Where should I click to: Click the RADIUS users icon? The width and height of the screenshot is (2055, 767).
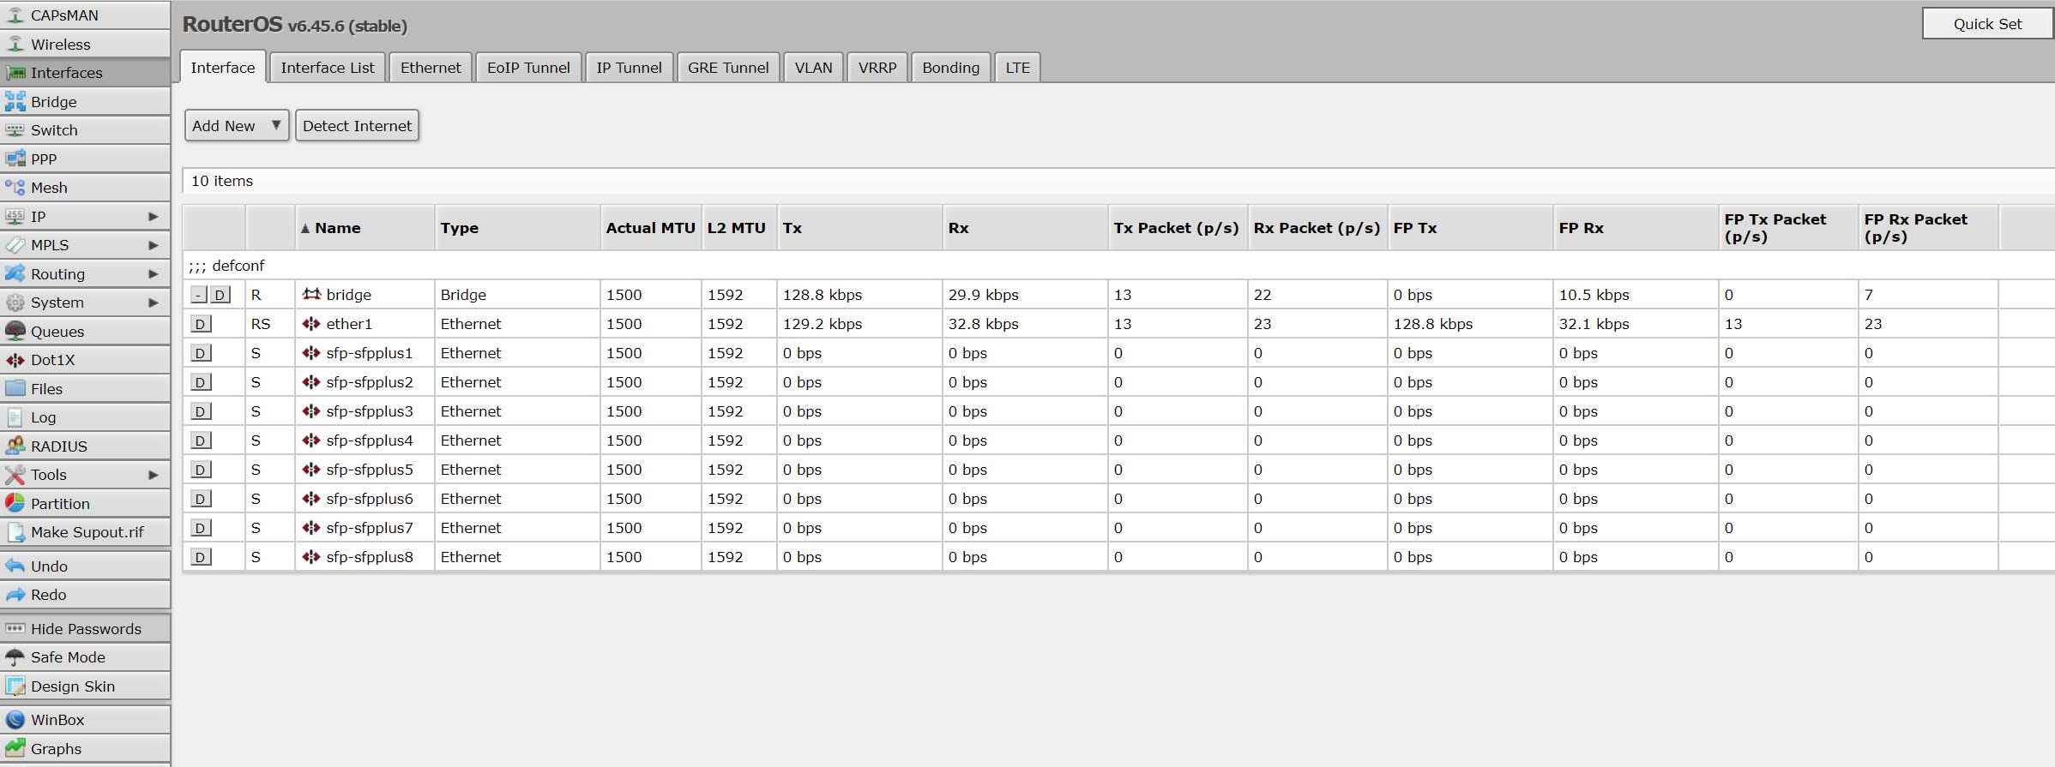tap(15, 446)
